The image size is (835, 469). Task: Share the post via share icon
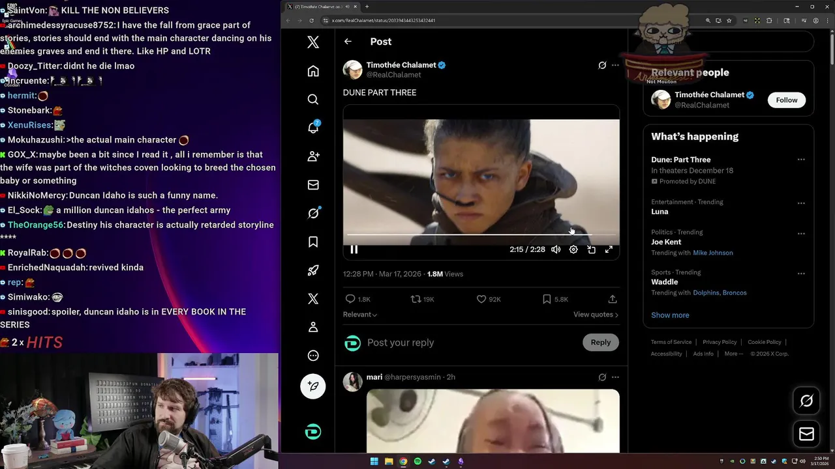pyautogui.click(x=613, y=299)
